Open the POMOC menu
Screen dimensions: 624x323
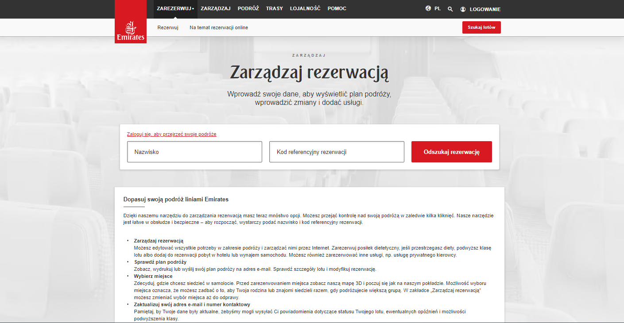click(337, 8)
